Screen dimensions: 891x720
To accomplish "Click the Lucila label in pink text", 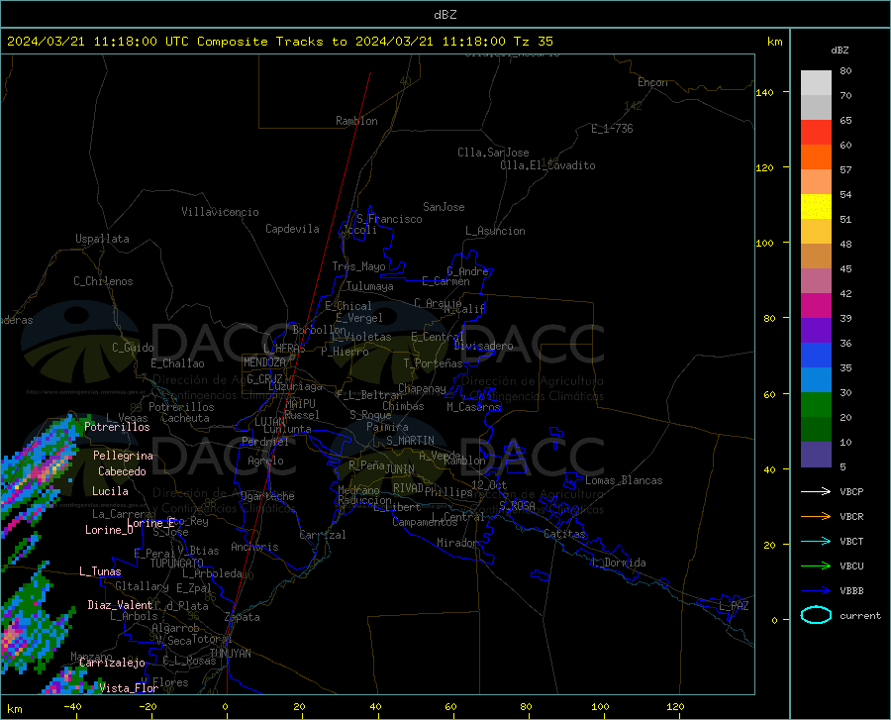I will tap(110, 491).
